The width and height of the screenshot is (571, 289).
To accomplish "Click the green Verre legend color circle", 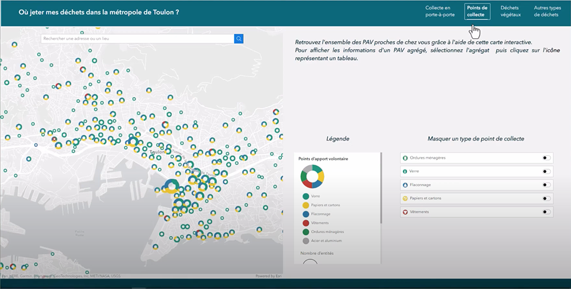I will tap(306, 196).
